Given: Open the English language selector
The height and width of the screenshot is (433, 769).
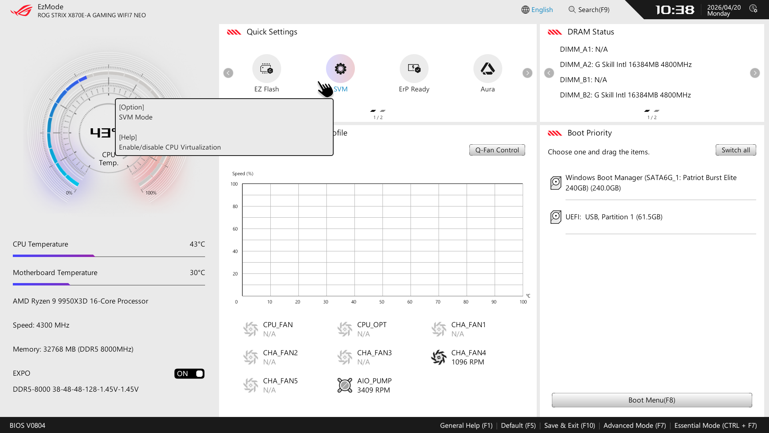Looking at the screenshot, I should (537, 10).
